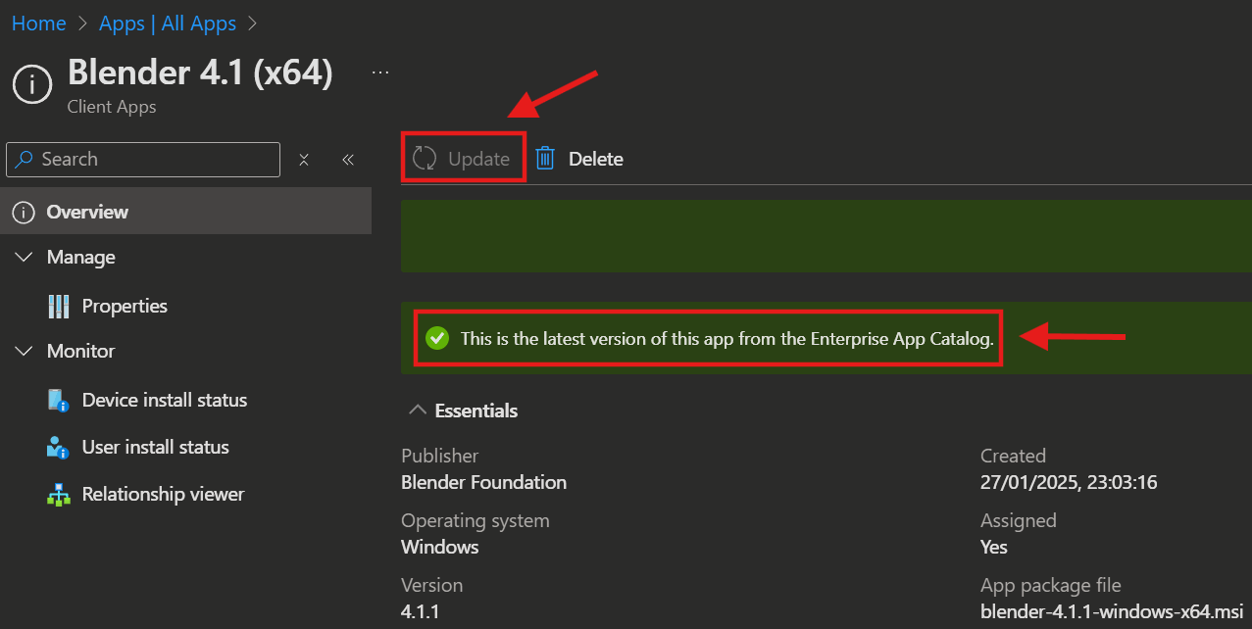
Task: Click the Relationship viewer hierarchy icon
Action: tap(59, 494)
